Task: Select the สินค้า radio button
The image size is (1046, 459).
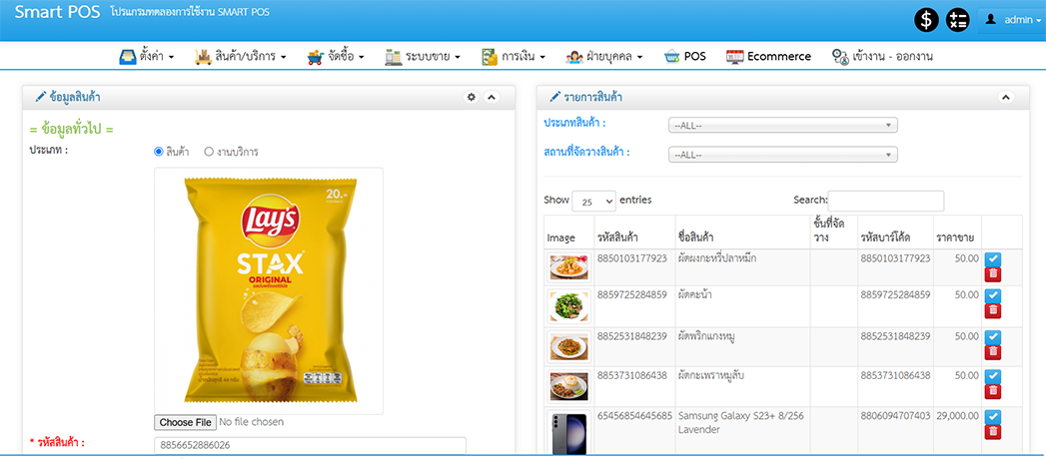Action: [x=159, y=152]
